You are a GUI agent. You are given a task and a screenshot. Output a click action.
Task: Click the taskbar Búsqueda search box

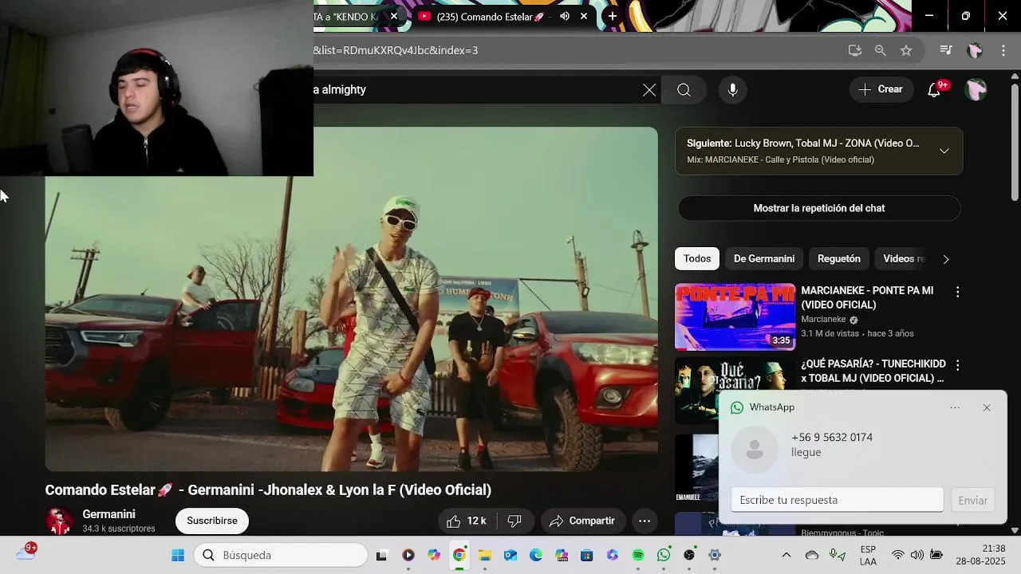click(x=281, y=555)
